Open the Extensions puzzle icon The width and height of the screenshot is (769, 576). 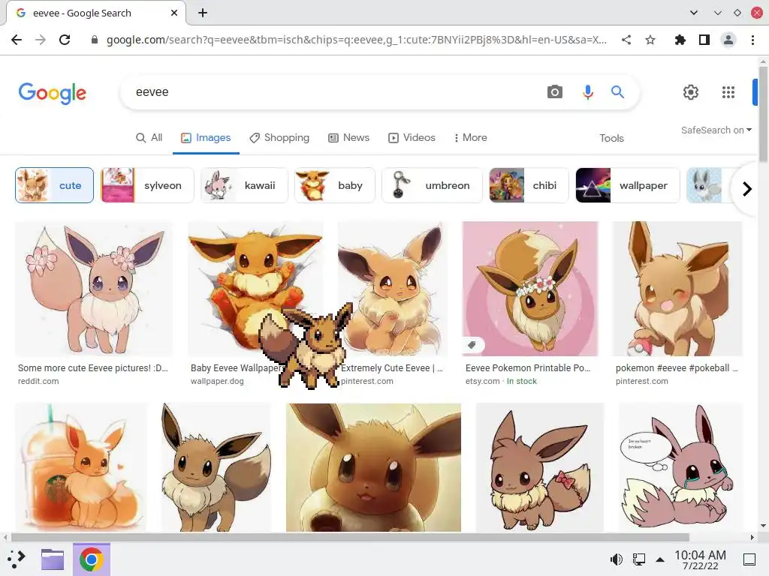point(680,40)
